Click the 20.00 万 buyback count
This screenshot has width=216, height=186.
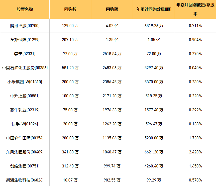coord(70,124)
